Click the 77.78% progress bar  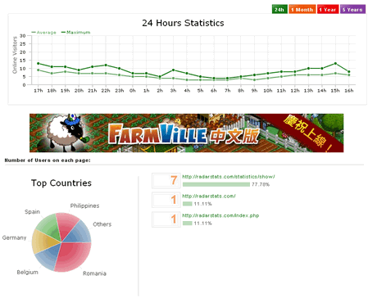pos(216,184)
